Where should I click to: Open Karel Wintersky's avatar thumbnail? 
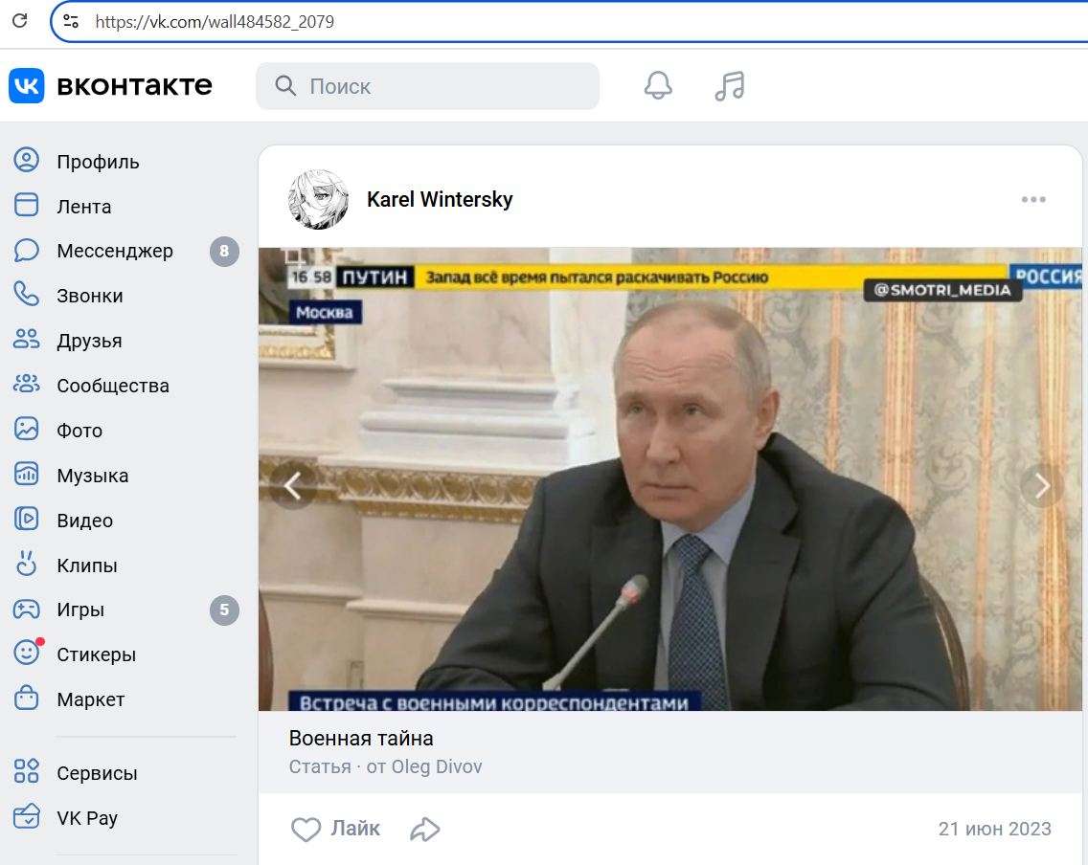pyautogui.click(x=319, y=200)
